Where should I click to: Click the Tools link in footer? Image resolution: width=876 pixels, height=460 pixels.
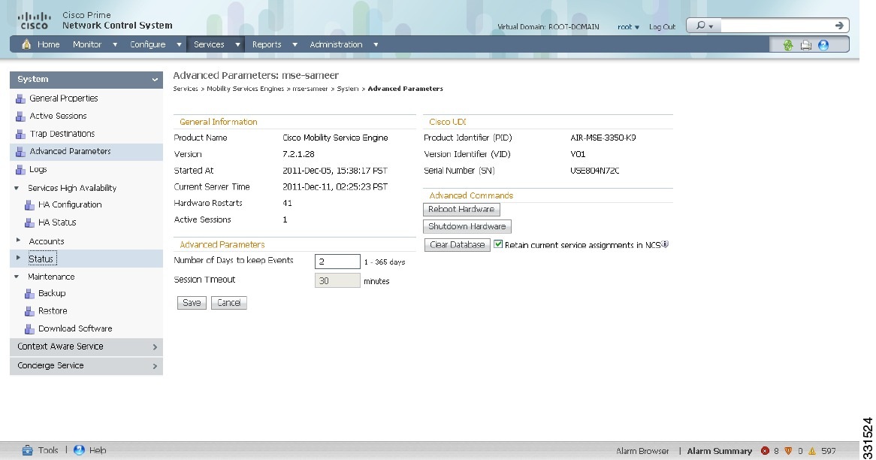pyautogui.click(x=48, y=450)
